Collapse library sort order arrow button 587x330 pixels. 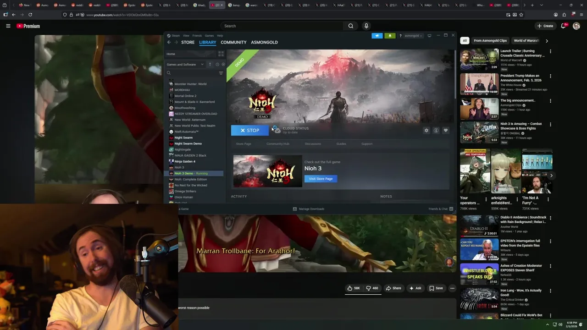click(x=210, y=65)
